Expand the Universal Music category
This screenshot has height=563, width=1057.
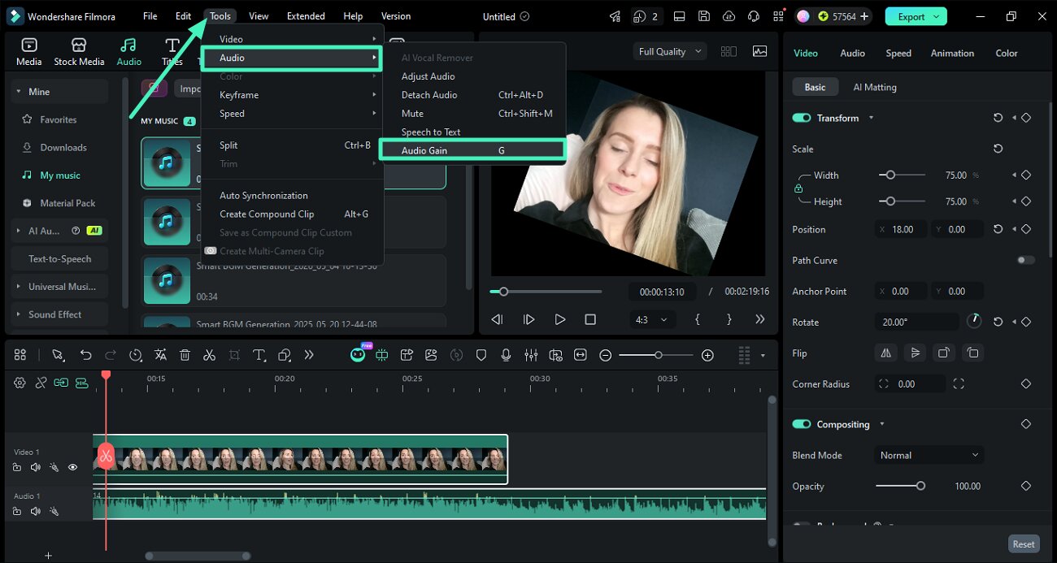click(x=18, y=287)
